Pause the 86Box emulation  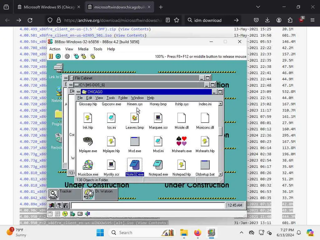[51, 56]
